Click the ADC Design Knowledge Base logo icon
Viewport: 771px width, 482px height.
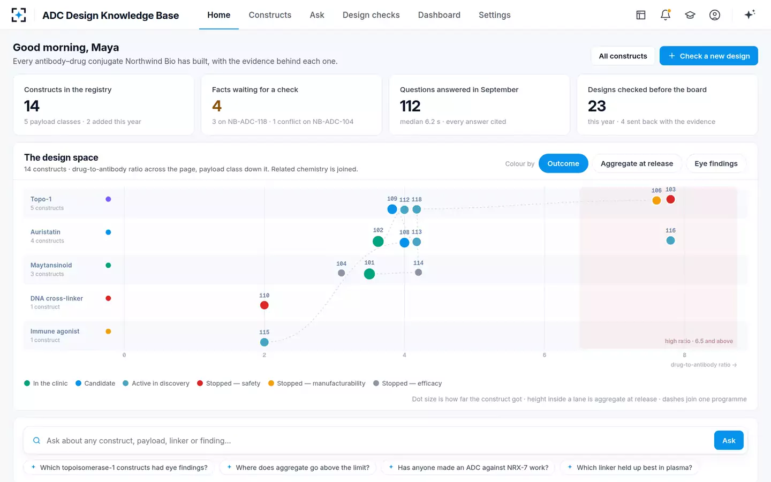click(x=19, y=15)
